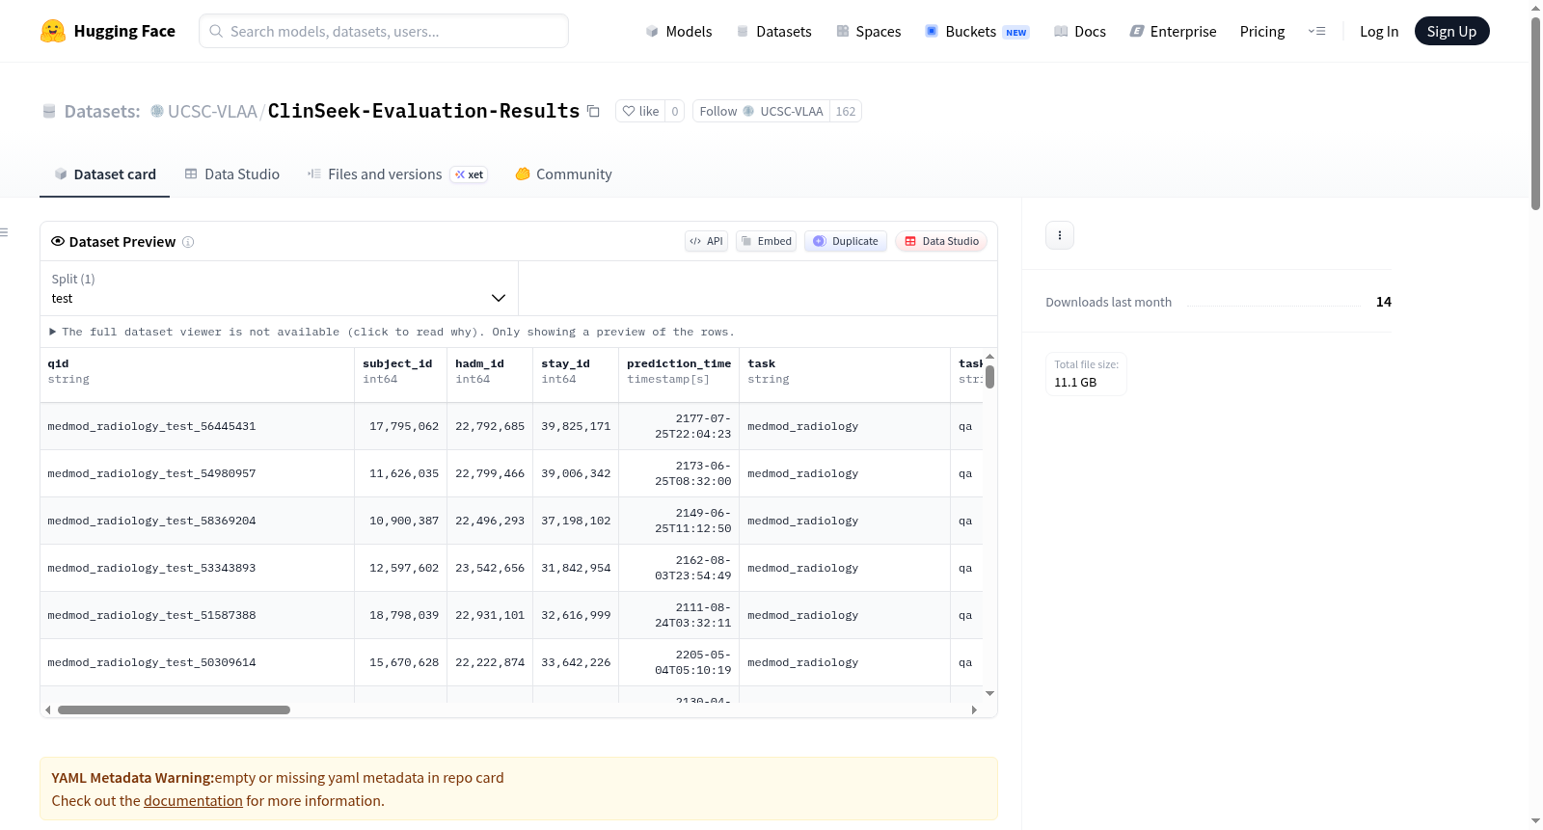Focus the search models, datasets, users field

coord(384,31)
